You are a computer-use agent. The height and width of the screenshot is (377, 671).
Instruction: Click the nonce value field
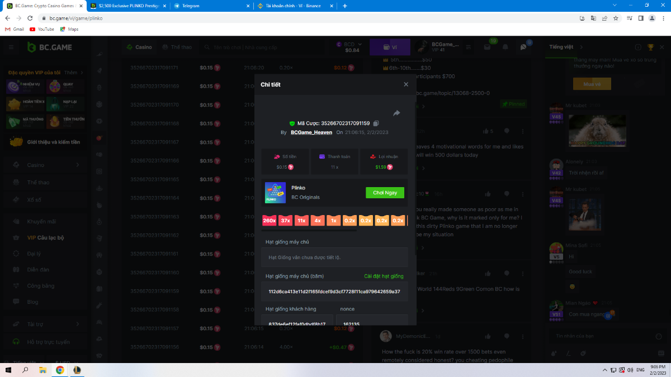click(x=372, y=323)
